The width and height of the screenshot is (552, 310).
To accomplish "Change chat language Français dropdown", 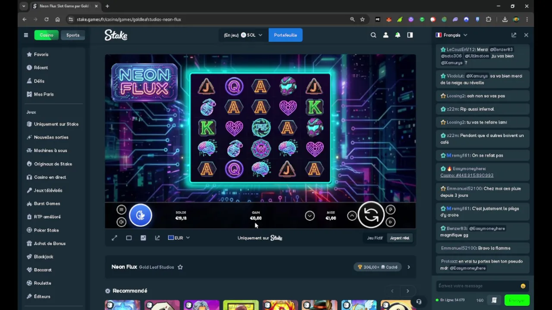I will (x=452, y=35).
